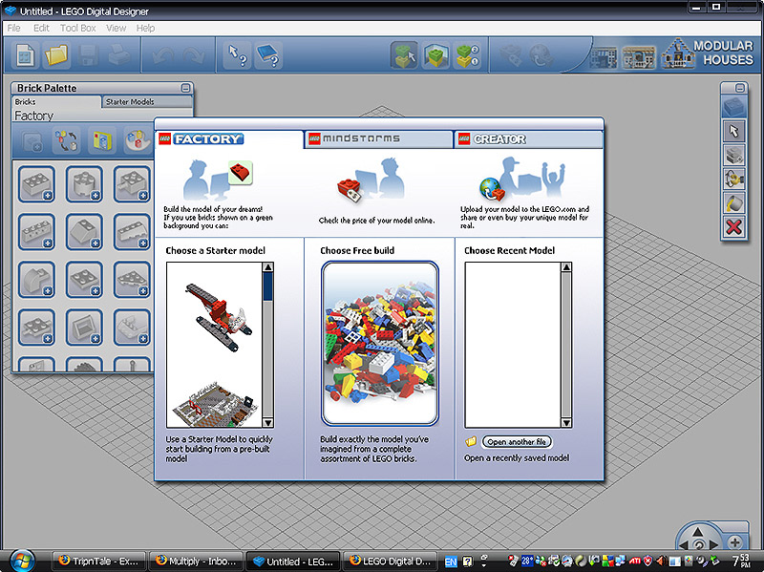
Task: Click down arrow of Recent Model scrollbar
Action: [566, 422]
